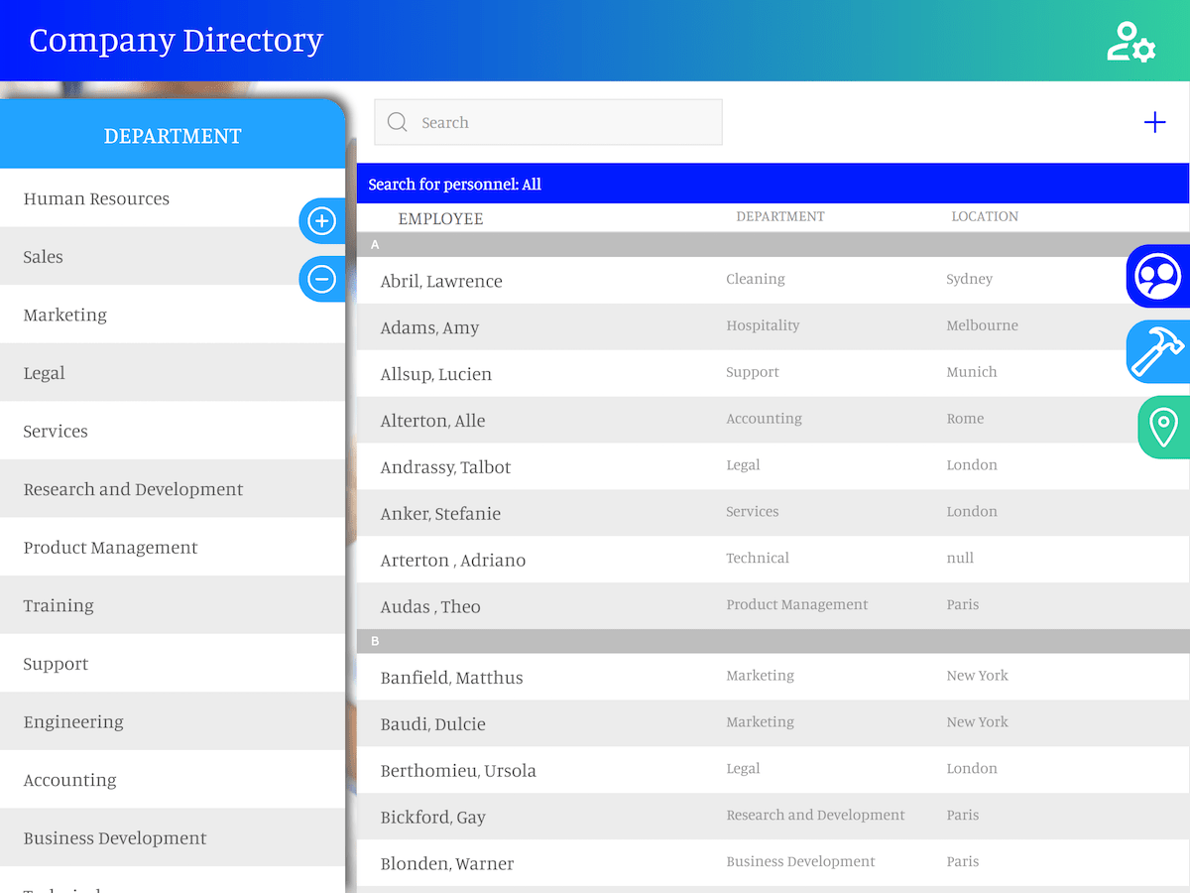1190x893 pixels.
Task: Choose Training department
Action: [x=173, y=605]
